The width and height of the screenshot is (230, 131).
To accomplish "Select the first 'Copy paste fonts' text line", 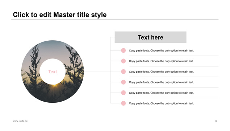I will coord(161,50).
